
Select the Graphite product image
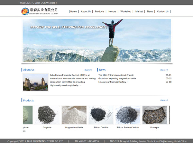coord(47,115)
